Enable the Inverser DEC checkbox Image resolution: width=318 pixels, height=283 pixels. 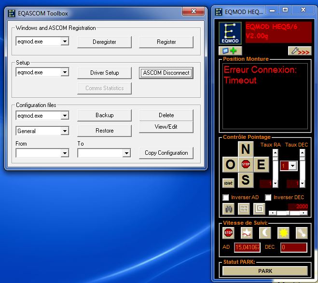[268, 197]
